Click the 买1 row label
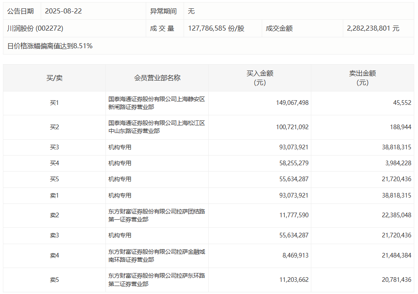 point(54,103)
